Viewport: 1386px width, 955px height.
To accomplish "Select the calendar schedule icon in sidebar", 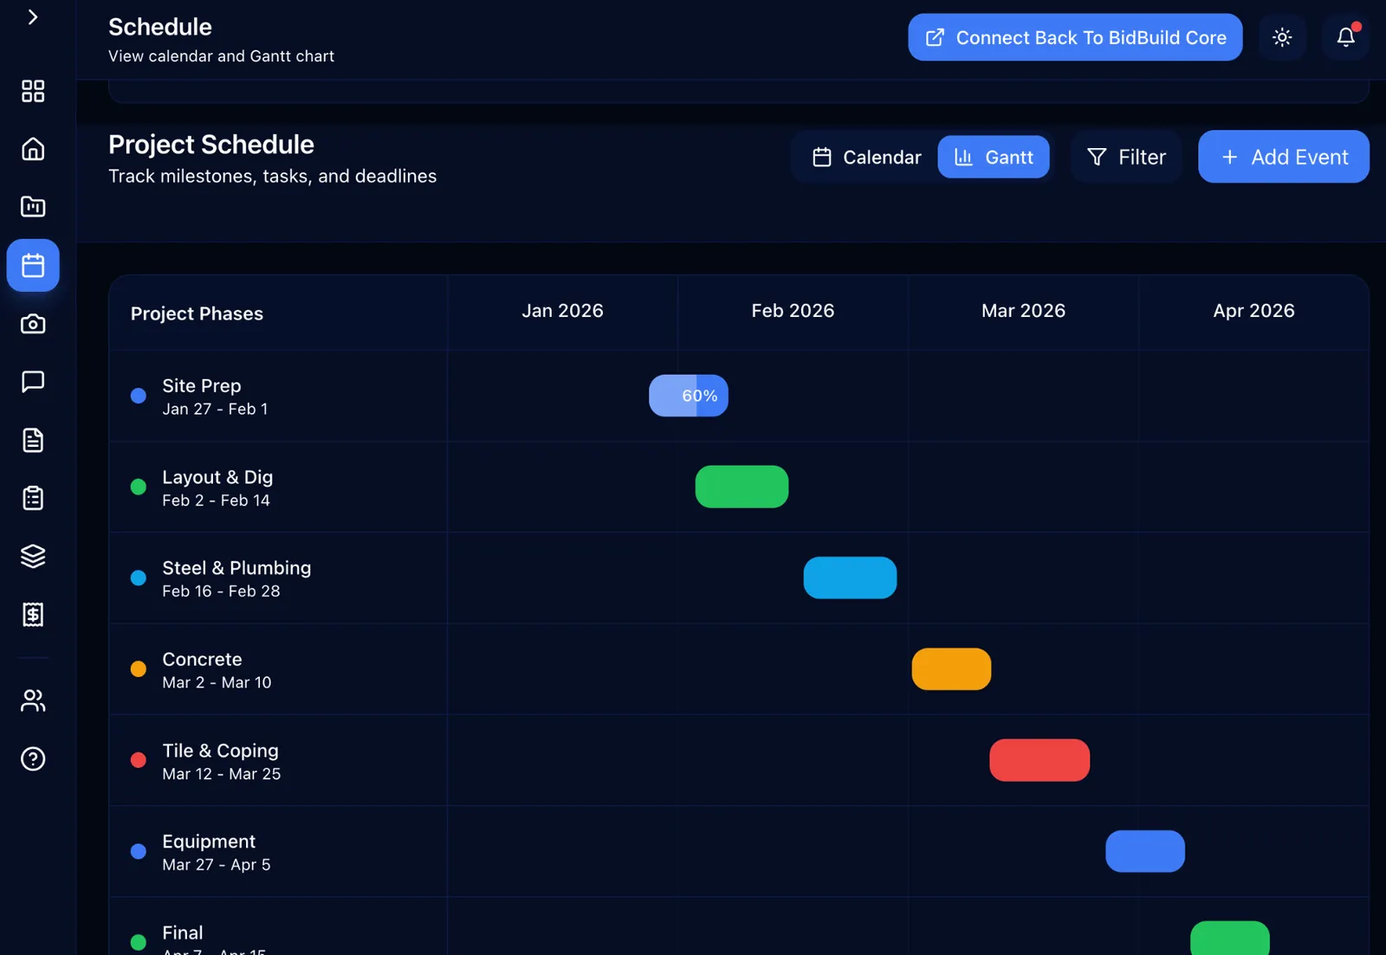I will click(x=33, y=265).
